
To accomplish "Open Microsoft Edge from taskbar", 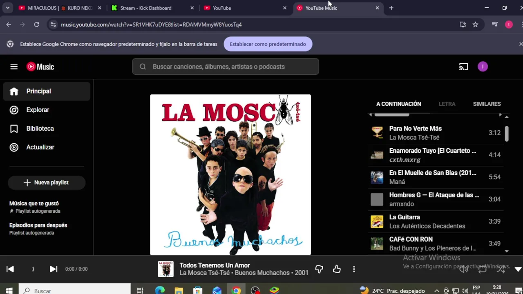I will pyautogui.click(x=160, y=290).
